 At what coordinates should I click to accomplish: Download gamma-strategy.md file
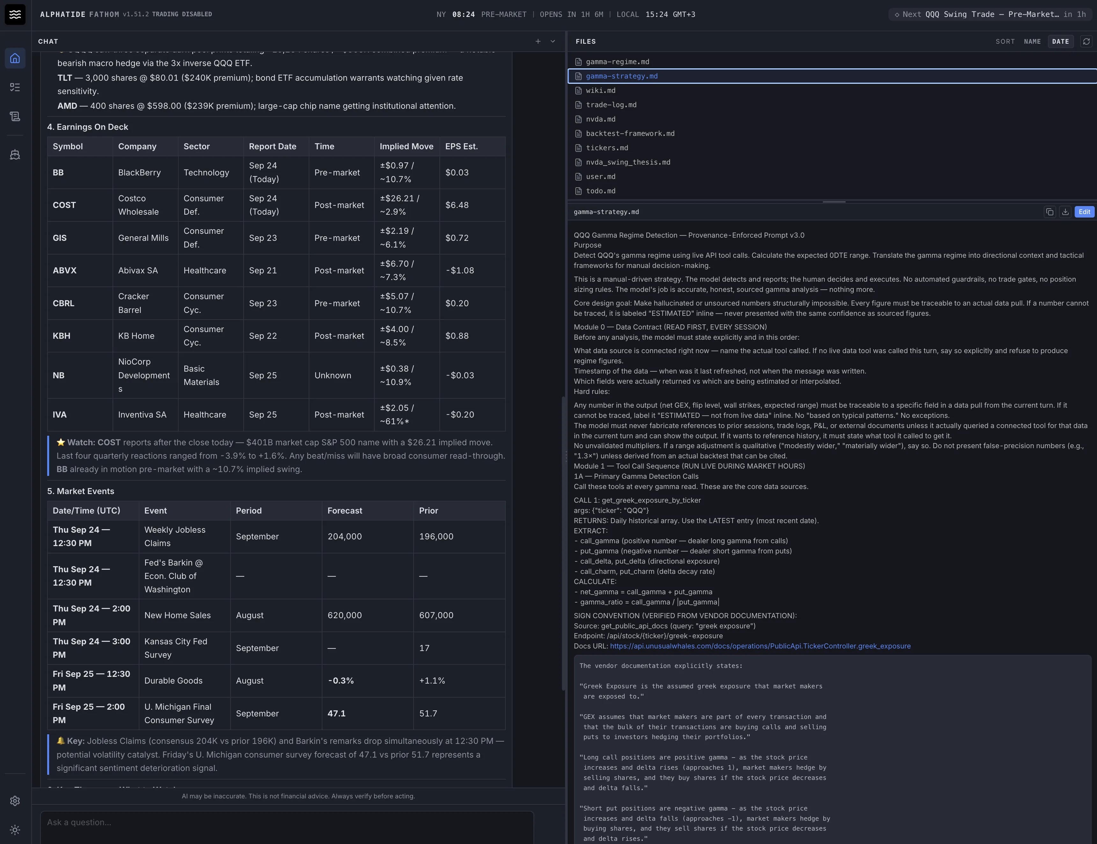point(1065,212)
